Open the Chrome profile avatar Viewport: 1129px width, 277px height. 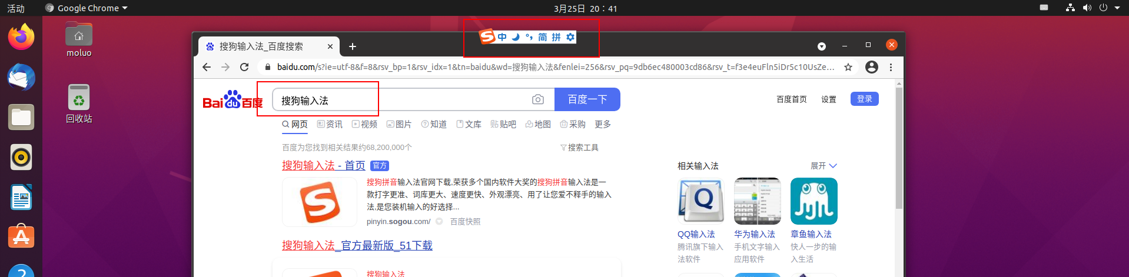(872, 67)
